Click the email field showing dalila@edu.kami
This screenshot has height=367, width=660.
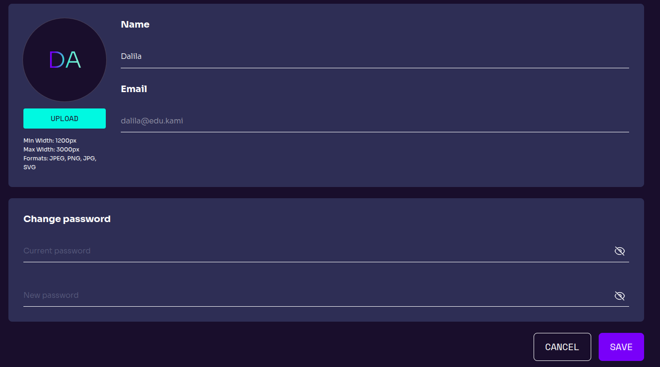coord(374,121)
